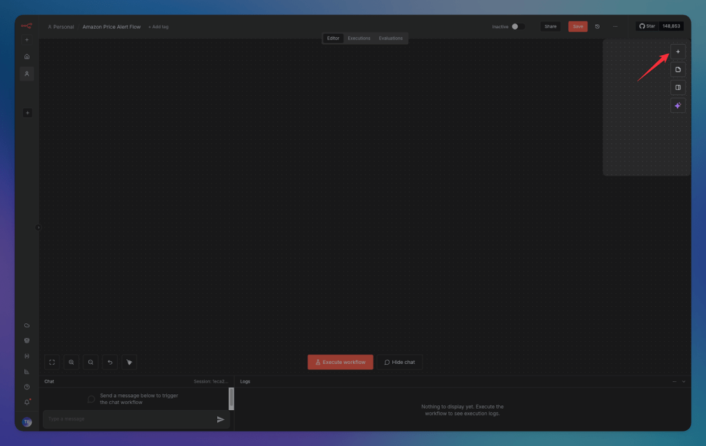Open the node creation panel via plus icon
The height and width of the screenshot is (446, 706).
pos(678,52)
